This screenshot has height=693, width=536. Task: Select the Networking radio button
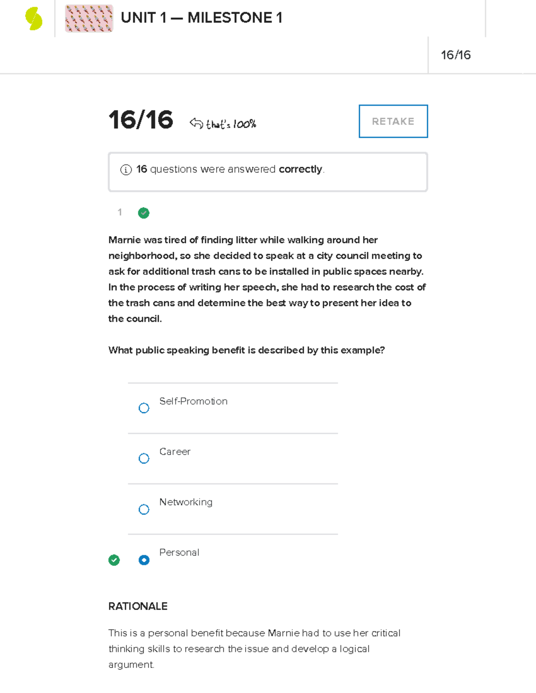(x=144, y=509)
